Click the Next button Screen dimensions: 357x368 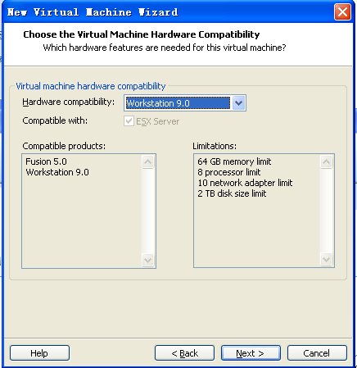click(x=251, y=353)
